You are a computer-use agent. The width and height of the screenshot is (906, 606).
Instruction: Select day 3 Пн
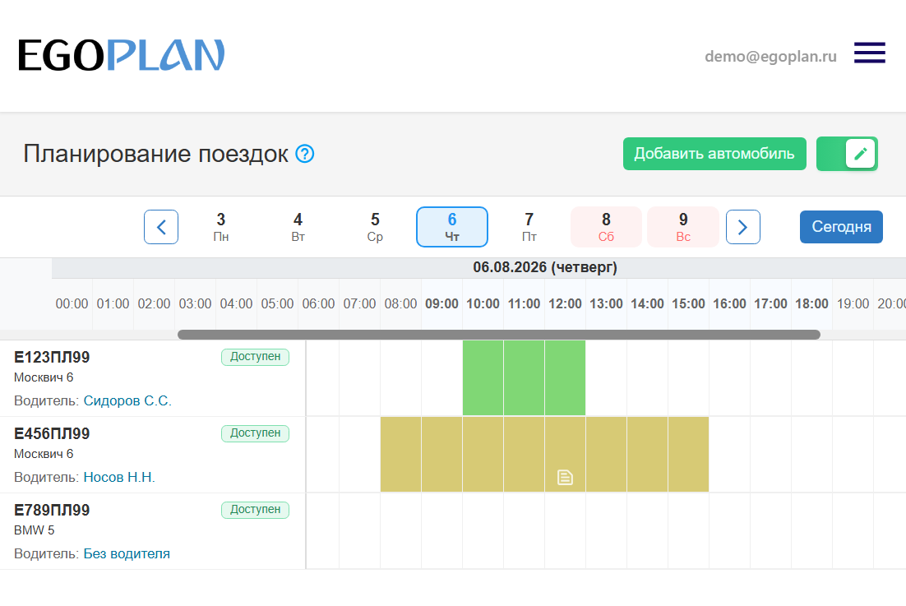coord(220,227)
